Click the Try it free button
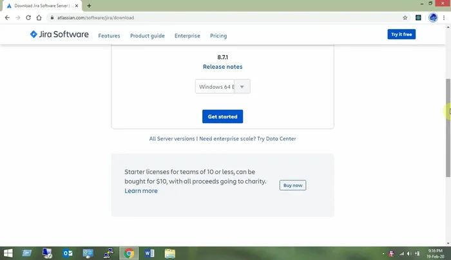 click(401, 34)
